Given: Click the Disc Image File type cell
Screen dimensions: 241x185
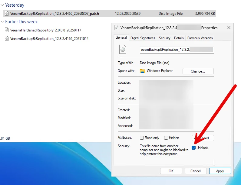Looking at the screenshot, I should [x=170, y=14].
